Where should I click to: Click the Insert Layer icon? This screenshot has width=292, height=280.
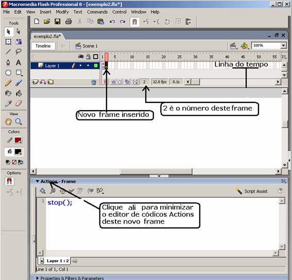click(x=35, y=82)
